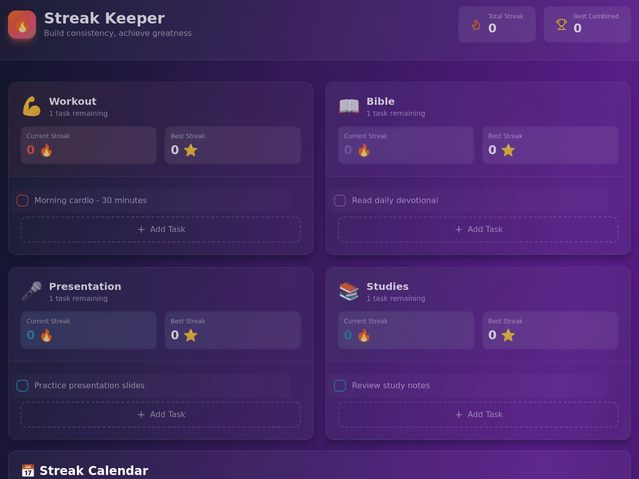Add a task to the Workout card
The image size is (639, 479).
161,230
